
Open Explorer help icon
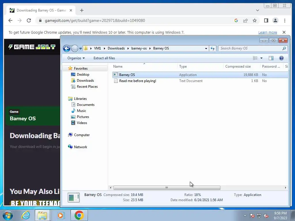pyautogui.click(x=281, y=58)
